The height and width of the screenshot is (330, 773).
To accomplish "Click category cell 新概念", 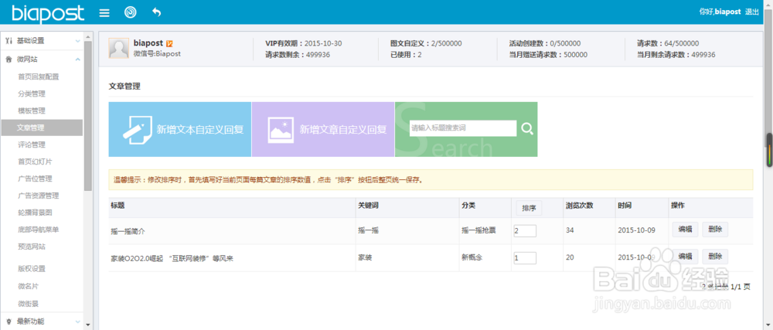I will click(472, 258).
